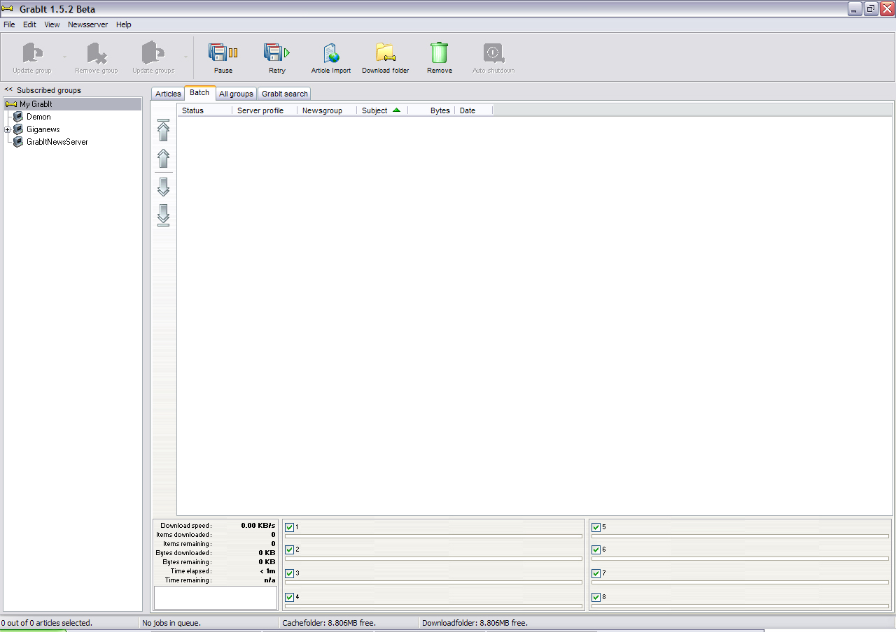Sort batch list by Status column

[x=204, y=110]
